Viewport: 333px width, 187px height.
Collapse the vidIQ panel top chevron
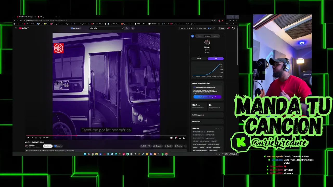click(222, 36)
